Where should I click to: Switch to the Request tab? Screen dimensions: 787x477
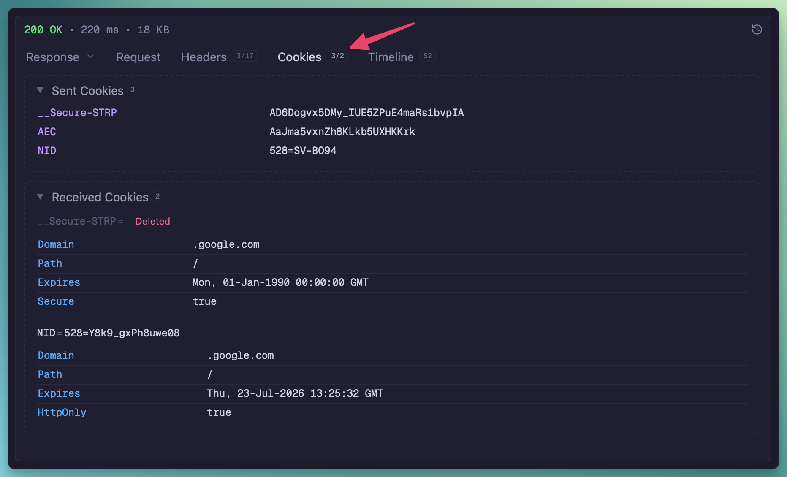point(138,57)
